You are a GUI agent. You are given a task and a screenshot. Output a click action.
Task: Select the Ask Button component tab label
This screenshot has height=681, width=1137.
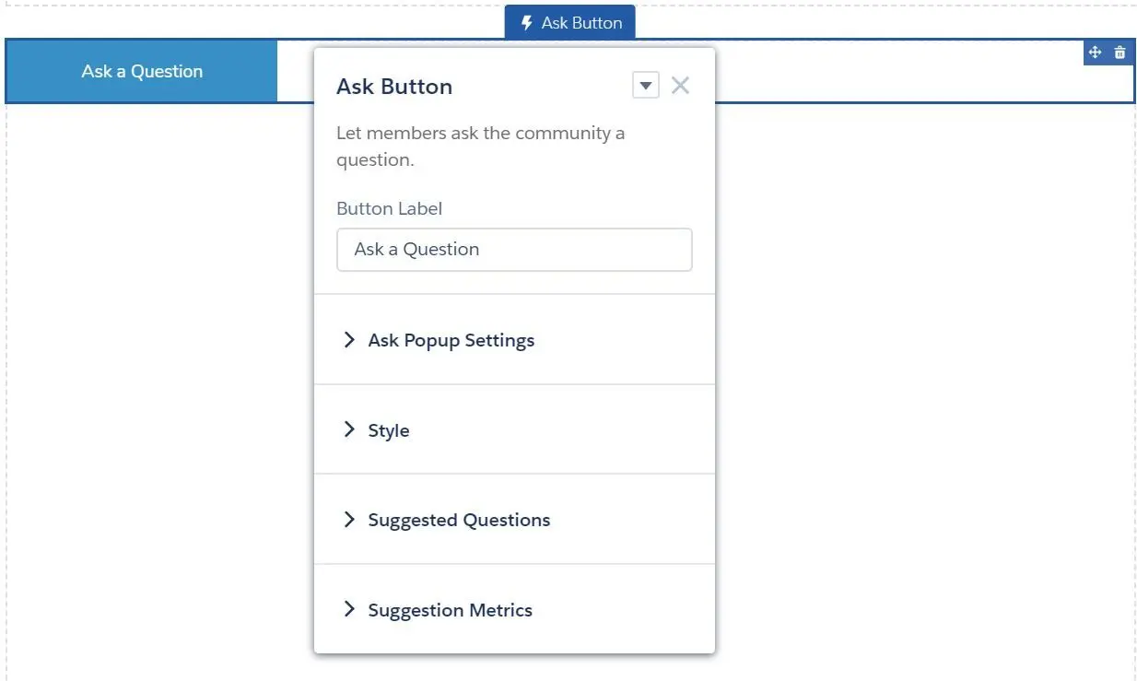tap(581, 23)
